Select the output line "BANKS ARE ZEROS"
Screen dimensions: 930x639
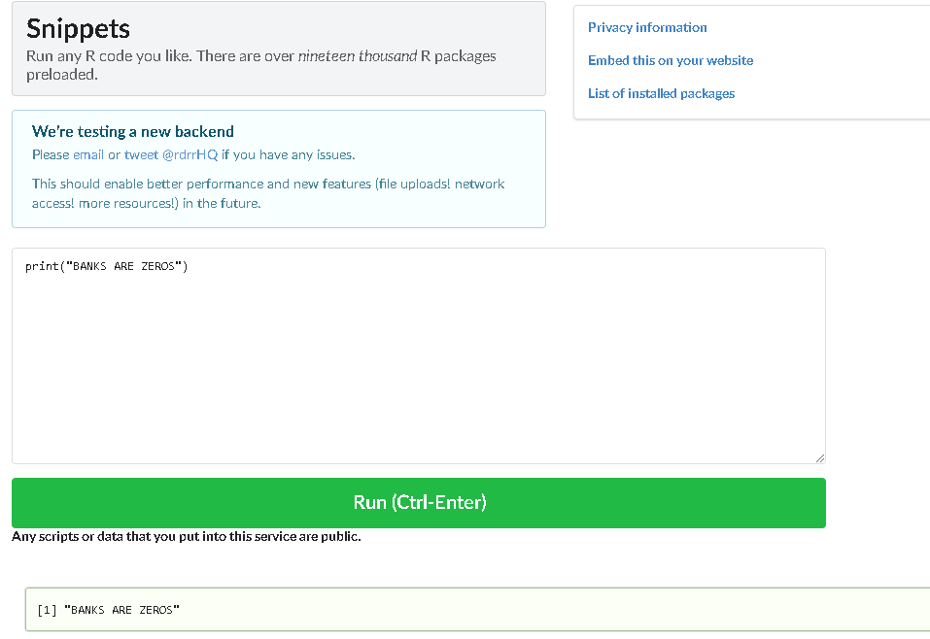point(109,610)
